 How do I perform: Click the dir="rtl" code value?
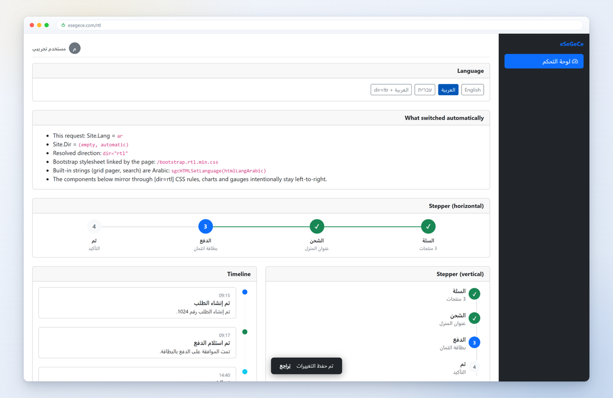(115, 154)
